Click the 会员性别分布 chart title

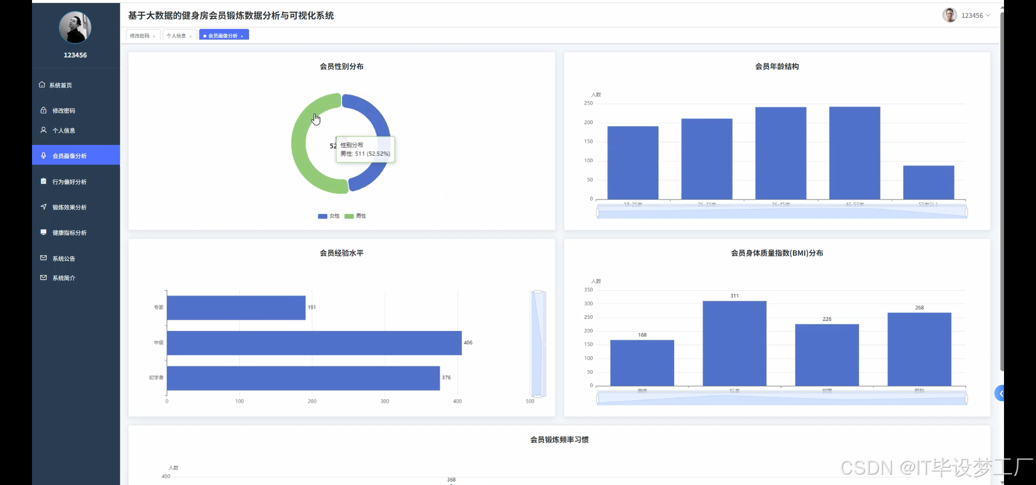coord(342,66)
